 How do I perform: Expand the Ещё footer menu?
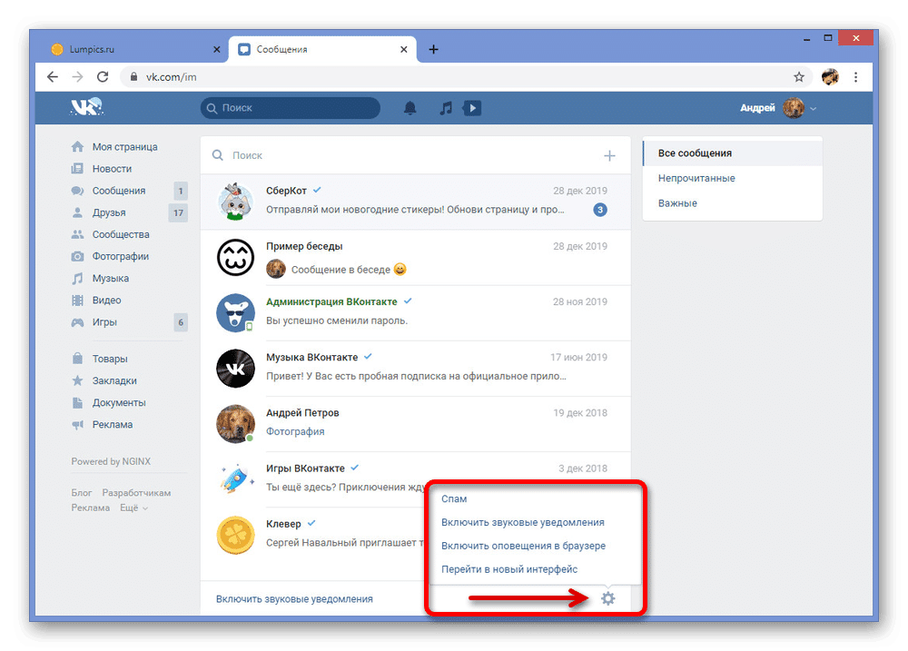point(133,508)
